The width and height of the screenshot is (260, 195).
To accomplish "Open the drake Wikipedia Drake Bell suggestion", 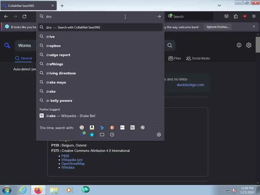I will (100, 116).
